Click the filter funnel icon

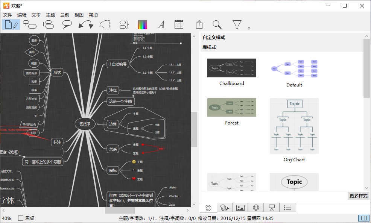click(x=237, y=25)
